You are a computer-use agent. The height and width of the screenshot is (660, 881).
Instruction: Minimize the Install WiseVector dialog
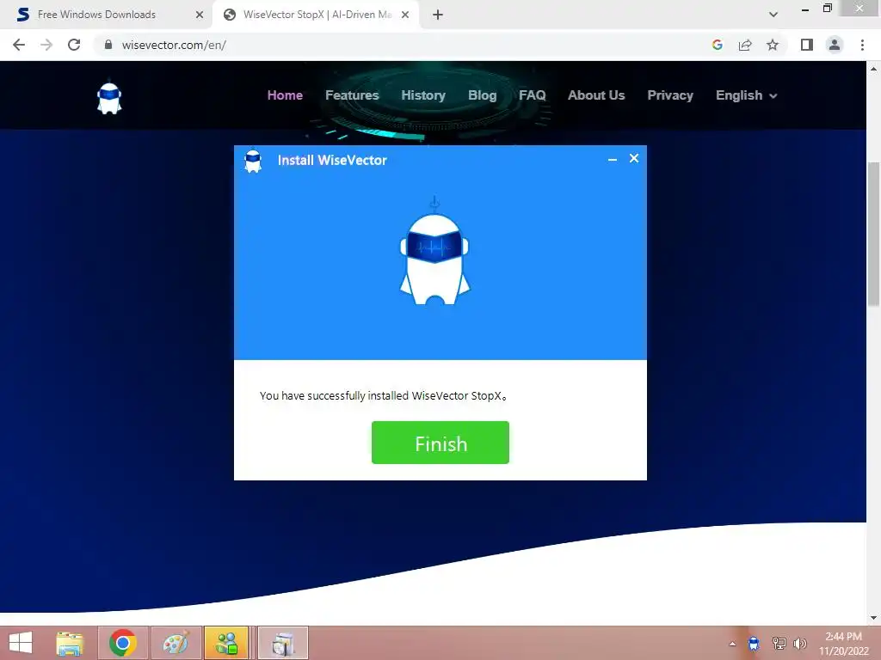click(613, 159)
